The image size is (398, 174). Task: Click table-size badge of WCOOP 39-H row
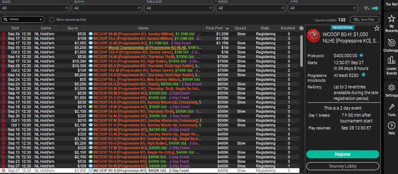coord(91,157)
